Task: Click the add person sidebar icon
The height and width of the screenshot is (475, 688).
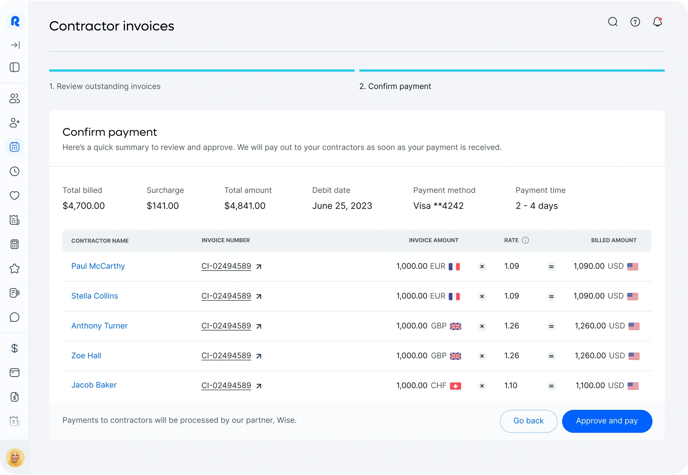Action: tap(14, 123)
